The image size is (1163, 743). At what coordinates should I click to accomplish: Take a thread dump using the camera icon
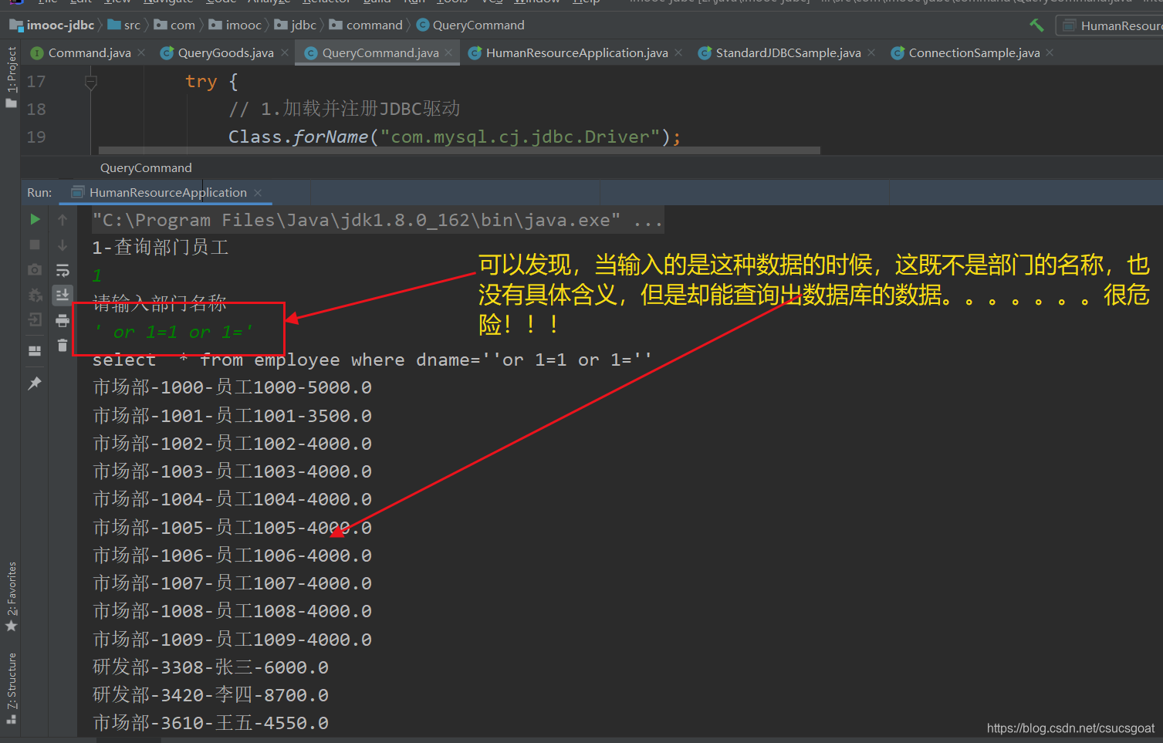click(34, 269)
